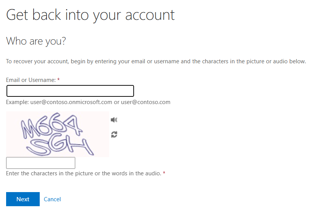Click the blue Next button
This screenshot has width=312, height=210.
(x=23, y=199)
